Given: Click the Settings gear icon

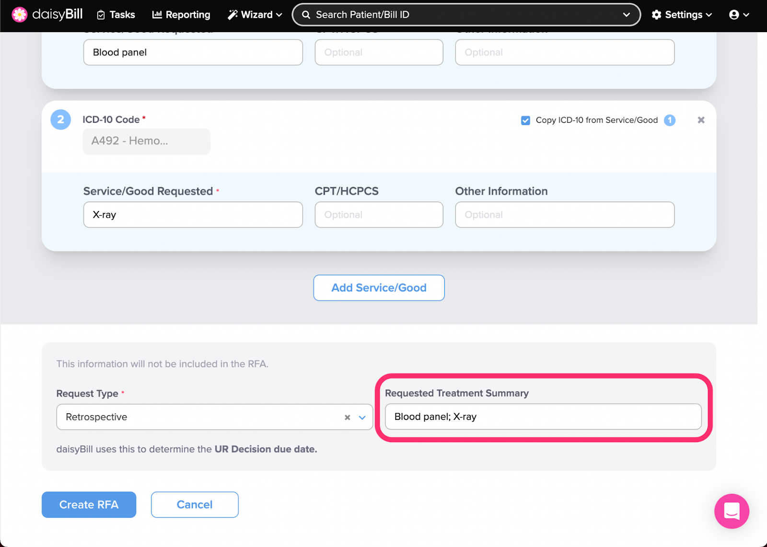Looking at the screenshot, I should click(656, 15).
